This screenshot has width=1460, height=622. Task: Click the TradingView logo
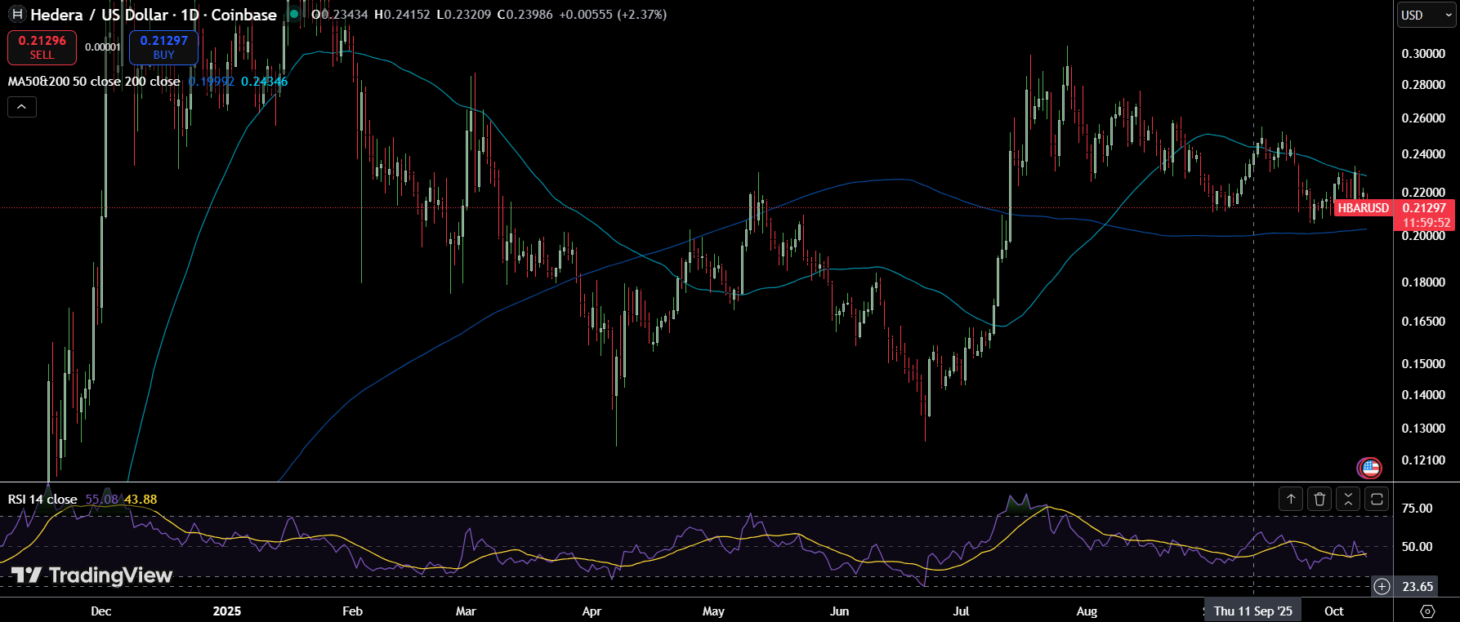[x=92, y=575]
